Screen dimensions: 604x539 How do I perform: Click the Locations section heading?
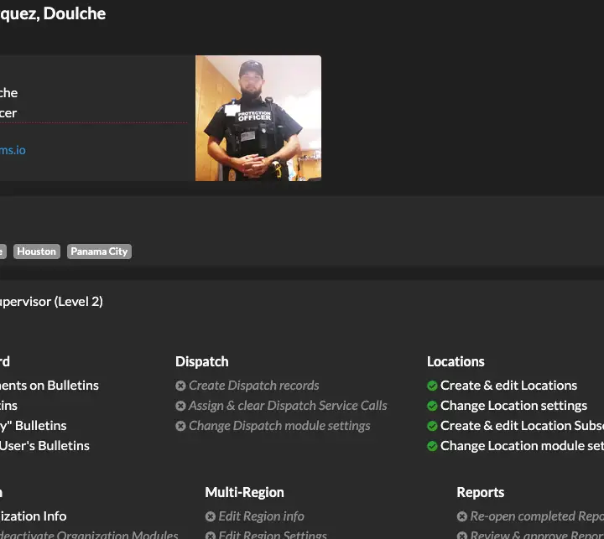[x=456, y=361]
